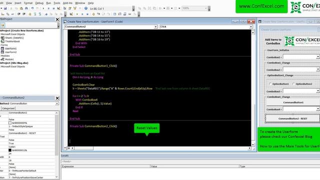The image size is (320, 180).
Task: Toggle Design Mode on the Standard toolbar
Action: pyautogui.click(x=59, y=8)
